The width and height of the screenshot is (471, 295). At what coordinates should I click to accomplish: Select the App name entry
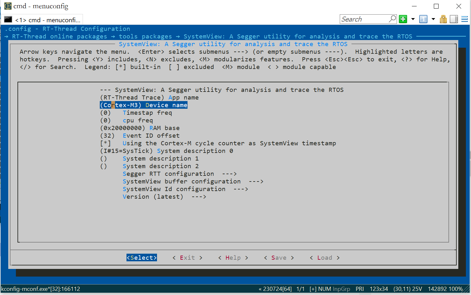click(x=149, y=98)
